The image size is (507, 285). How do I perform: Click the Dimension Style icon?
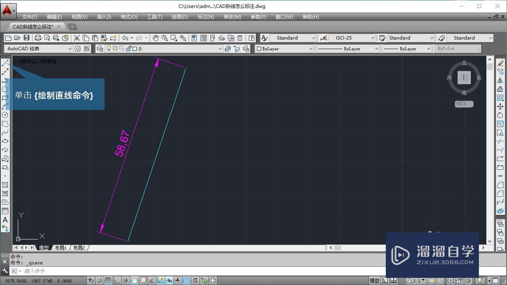coord(324,38)
